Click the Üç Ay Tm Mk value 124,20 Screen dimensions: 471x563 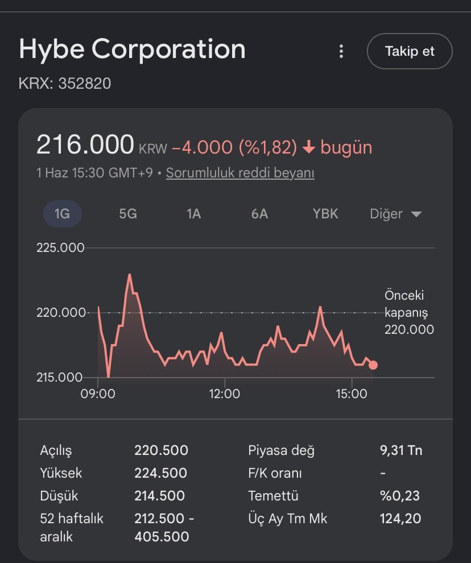click(x=400, y=518)
